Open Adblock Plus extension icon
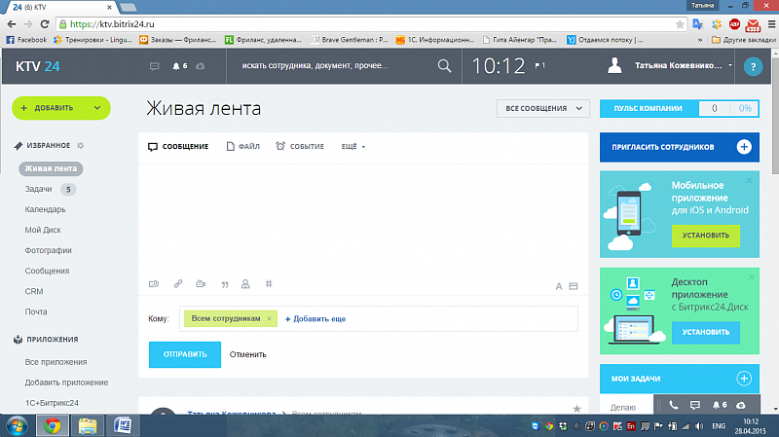Image resolution: width=779 pixels, height=437 pixels. pos(734,24)
